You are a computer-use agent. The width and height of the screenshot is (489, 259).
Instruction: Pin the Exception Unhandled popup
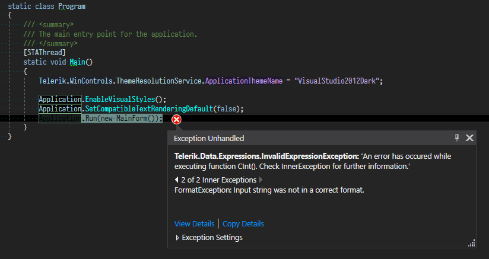pos(457,138)
